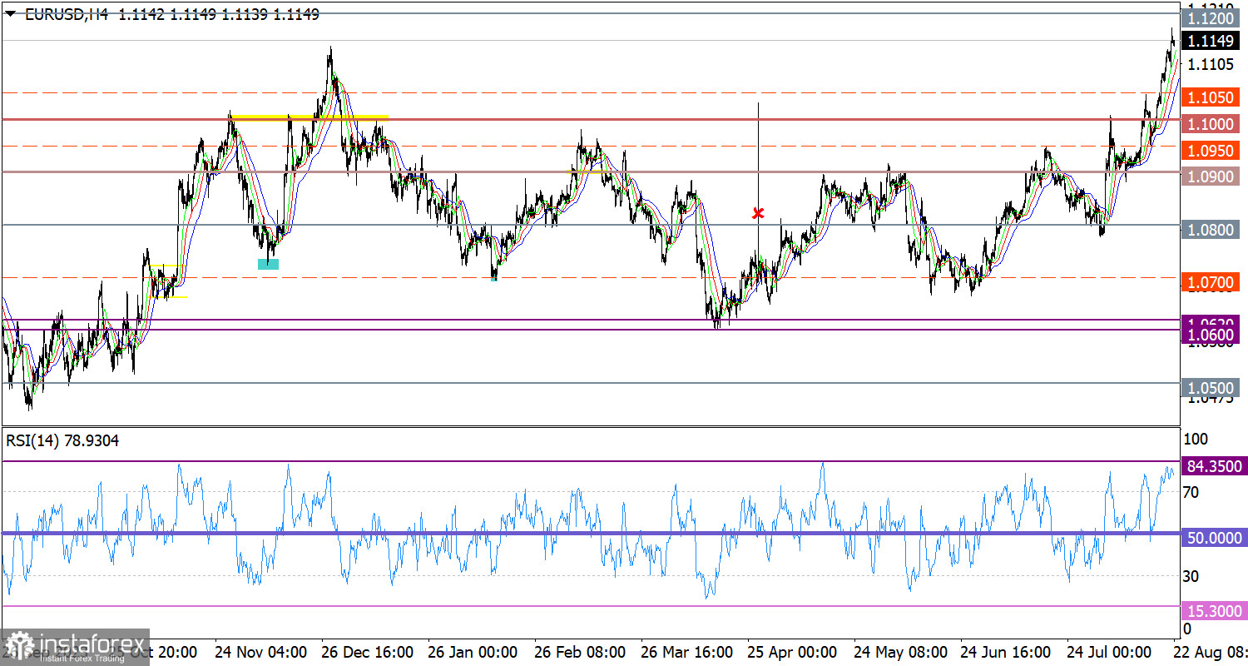This screenshot has width=1248, height=666.
Task: Click the purple 1.0600 level label
Action: [x=1211, y=333]
